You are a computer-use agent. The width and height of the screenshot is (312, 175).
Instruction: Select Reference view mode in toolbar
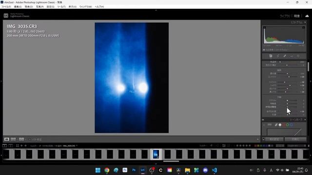click(13, 140)
